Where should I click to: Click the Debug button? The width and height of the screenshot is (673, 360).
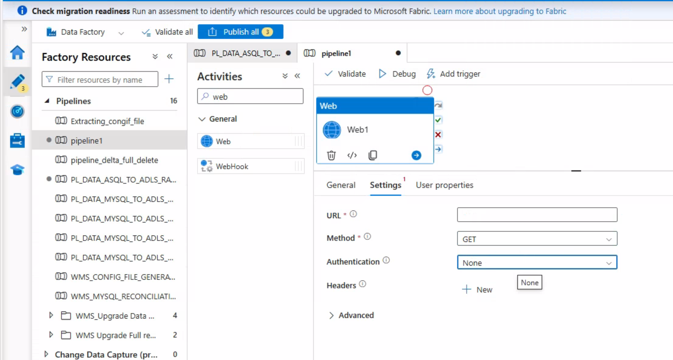[397, 74]
